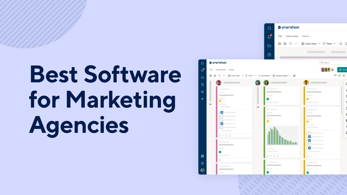The width and height of the screenshot is (347, 195).
Task: Click scrollbar left of first card column
Action: tap(210, 91)
